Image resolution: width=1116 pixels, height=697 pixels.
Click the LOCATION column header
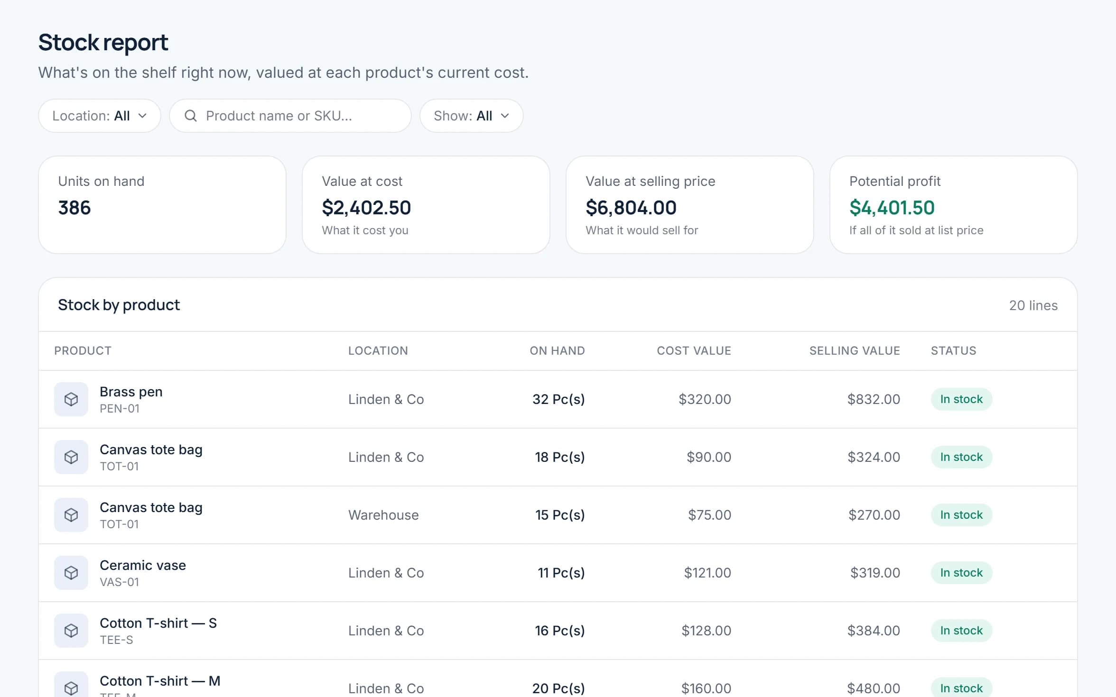coord(378,351)
